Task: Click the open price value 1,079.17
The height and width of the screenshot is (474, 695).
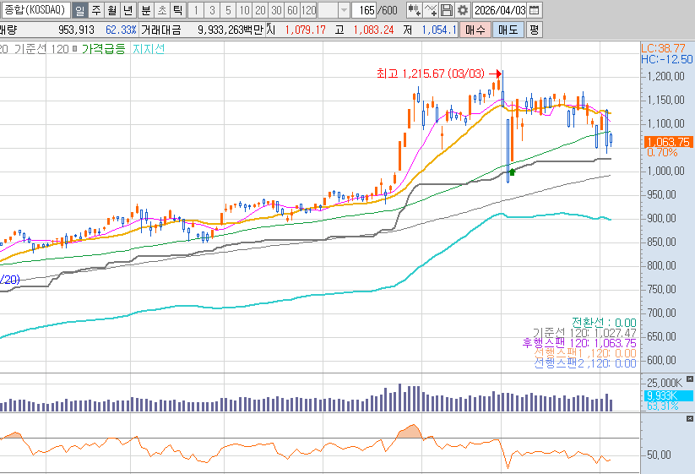Action: tap(305, 30)
